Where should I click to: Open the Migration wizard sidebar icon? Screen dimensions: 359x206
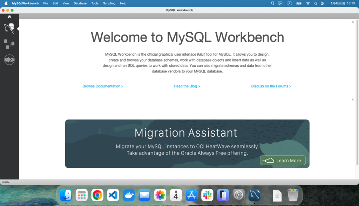(x=9, y=59)
